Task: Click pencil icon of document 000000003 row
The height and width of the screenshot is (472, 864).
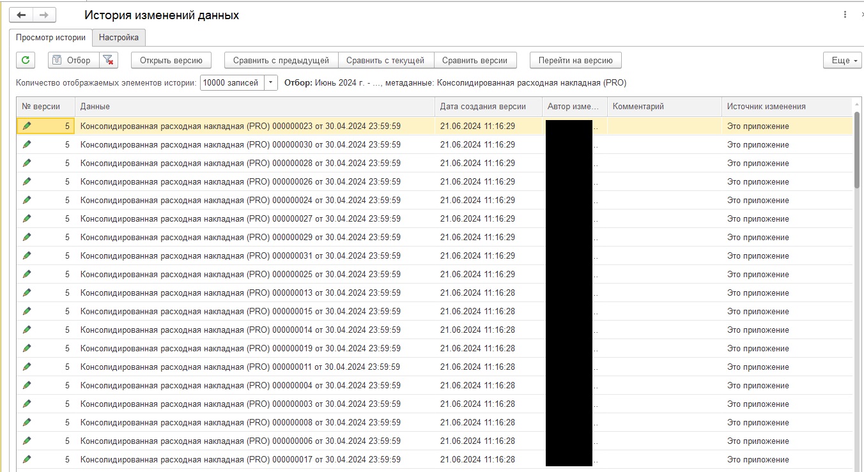Action: tap(27, 404)
